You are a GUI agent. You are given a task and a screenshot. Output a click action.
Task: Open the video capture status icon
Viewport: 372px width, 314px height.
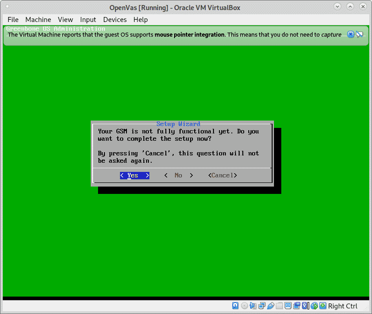pyautogui.click(x=296, y=306)
